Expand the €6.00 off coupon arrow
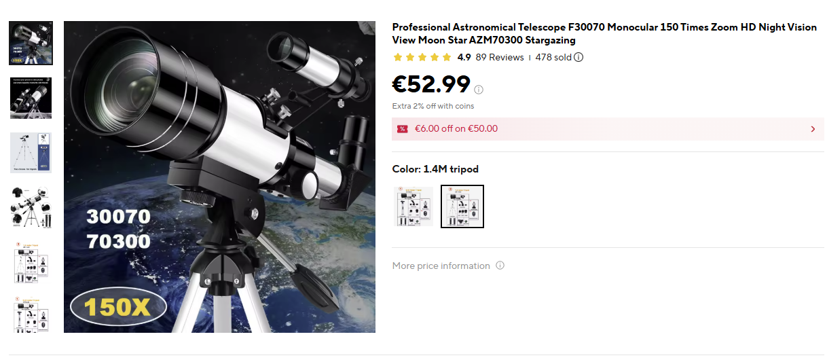Screen dimensions: 827x362 coord(813,129)
